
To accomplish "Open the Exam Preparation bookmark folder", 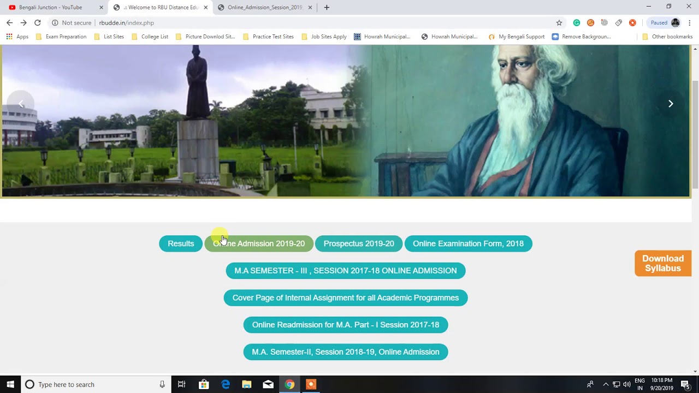I will pyautogui.click(x=61, y=37).
